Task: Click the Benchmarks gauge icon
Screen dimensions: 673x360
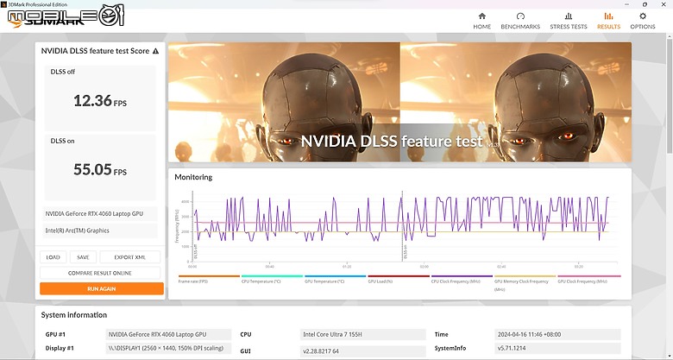Action: click(520, 16)
